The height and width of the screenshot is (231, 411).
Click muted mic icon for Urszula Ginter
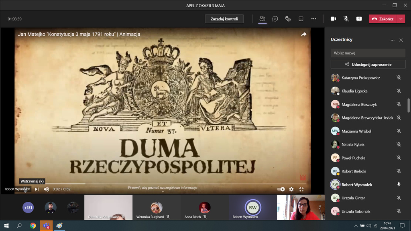pyautogui.click(x=399, y=198)
